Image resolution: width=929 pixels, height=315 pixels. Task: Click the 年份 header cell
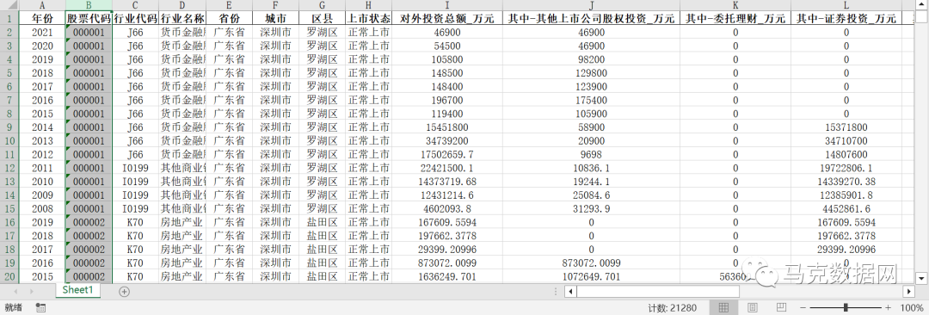point(42,18)
